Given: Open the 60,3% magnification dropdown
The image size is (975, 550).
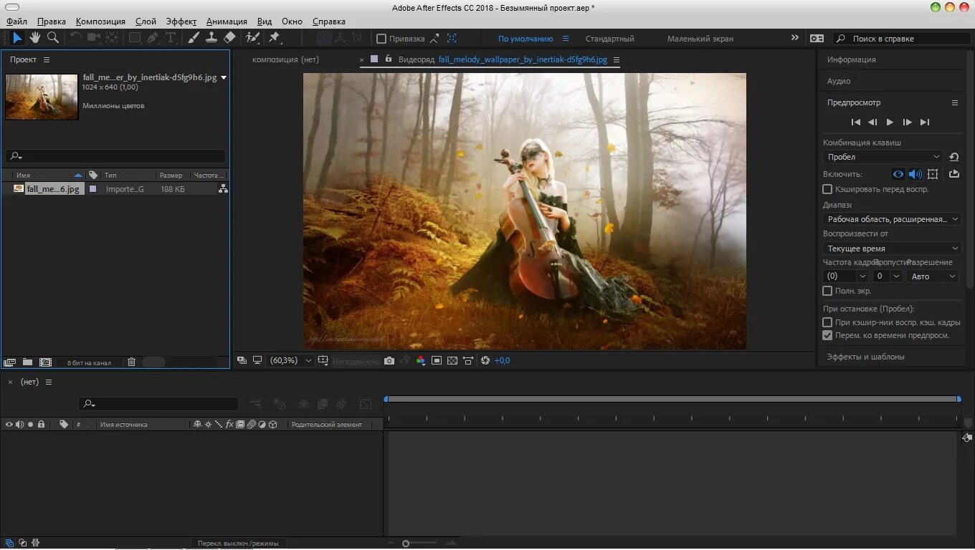Looking at the screenshot, I should point(290,361).
